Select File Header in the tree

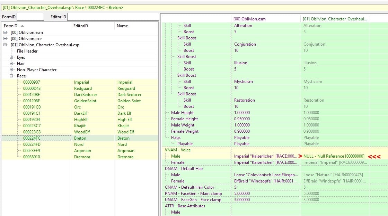click(27, 51)
